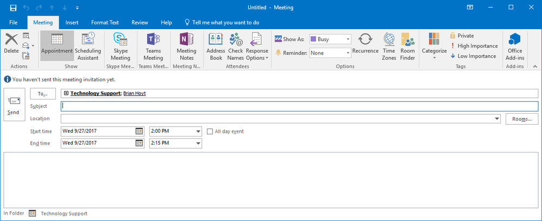542x221 pixels.
Task: Expand the Reminder dropdown
Action: point(347,53)
